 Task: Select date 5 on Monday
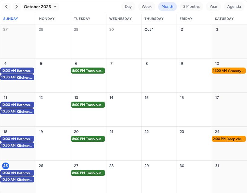(41, 64)
